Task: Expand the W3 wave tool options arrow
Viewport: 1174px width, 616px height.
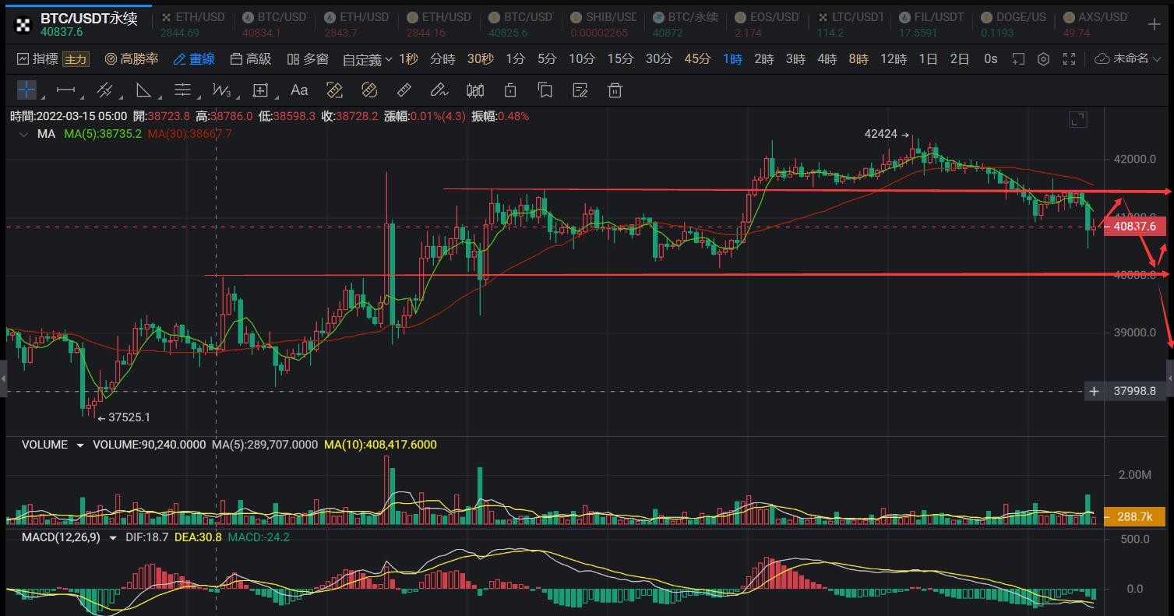Action: (237, 97)
